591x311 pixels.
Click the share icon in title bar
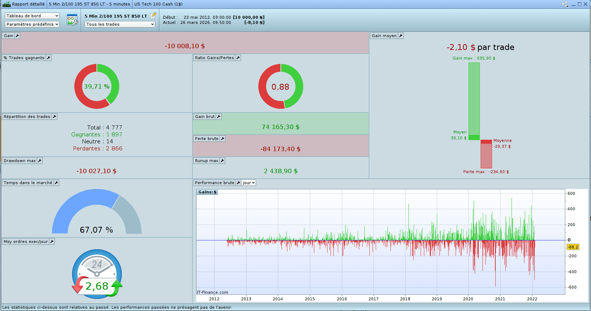[x=565, y=4]
